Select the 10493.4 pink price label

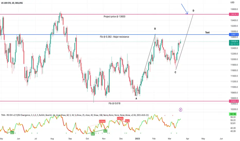(234, 101)
